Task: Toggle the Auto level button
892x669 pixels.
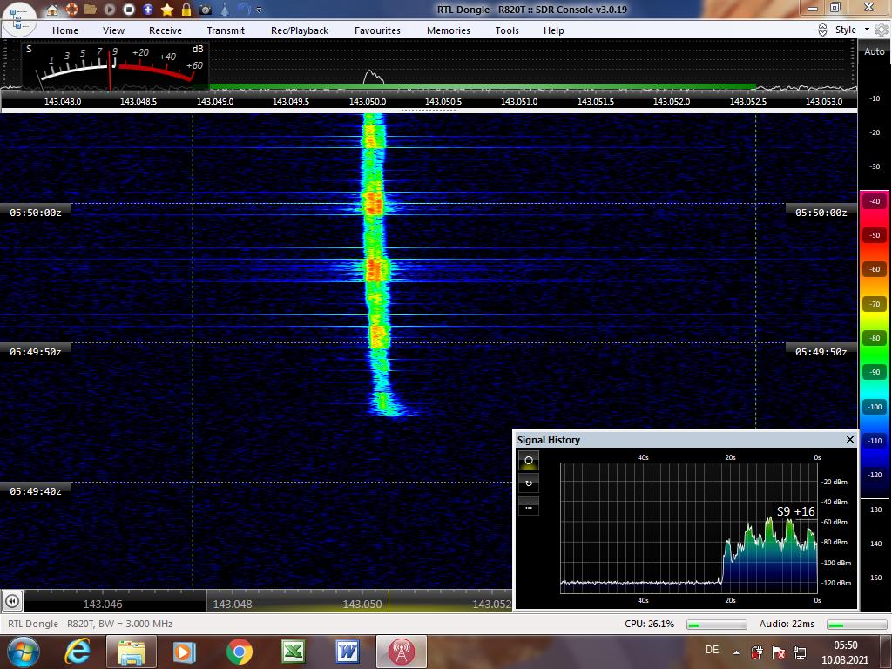Action: coord(875,51)
